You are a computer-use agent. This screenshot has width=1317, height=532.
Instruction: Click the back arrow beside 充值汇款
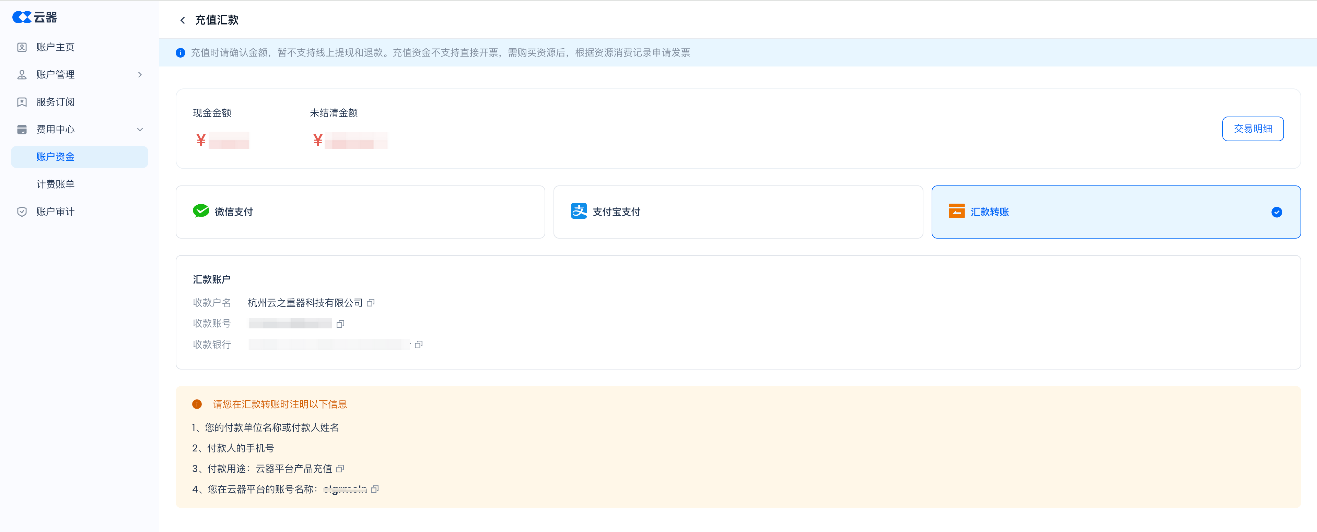pyautogui.click(x=183, y=21)
